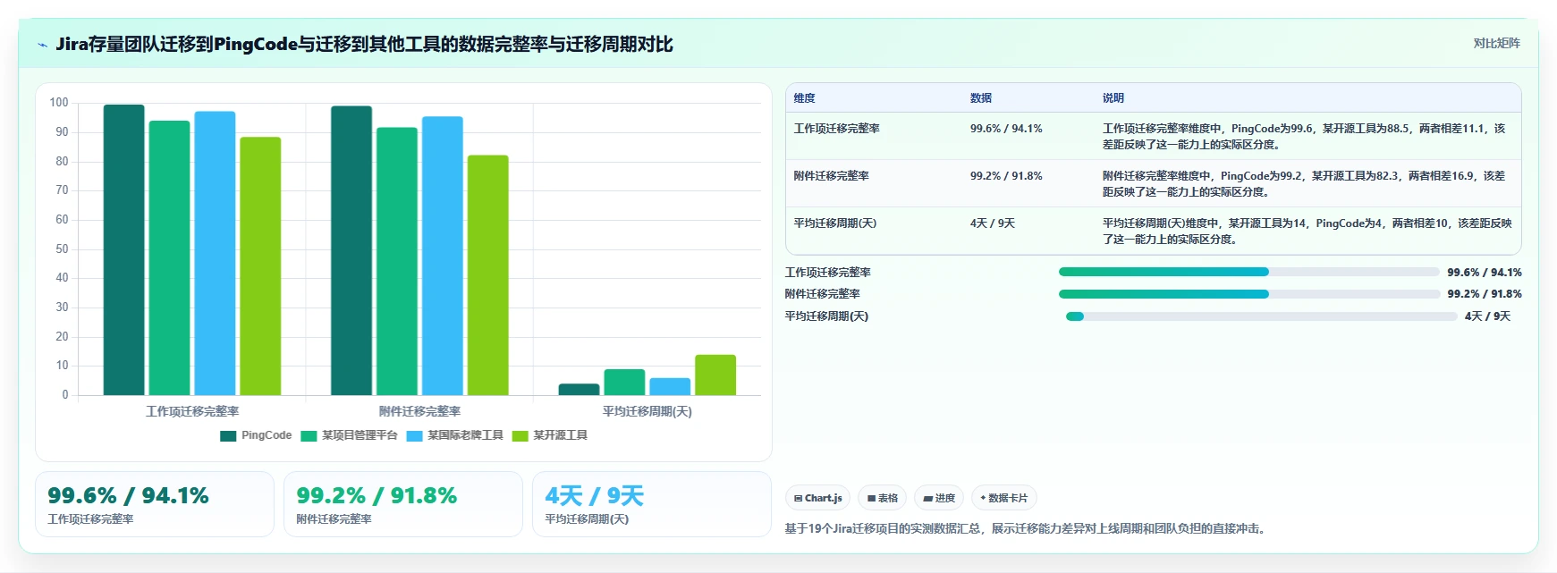Click table cell 4天 / 9天
This screenshot has height=573, width=1557.
pyautogui.click(x=993, y=223)
